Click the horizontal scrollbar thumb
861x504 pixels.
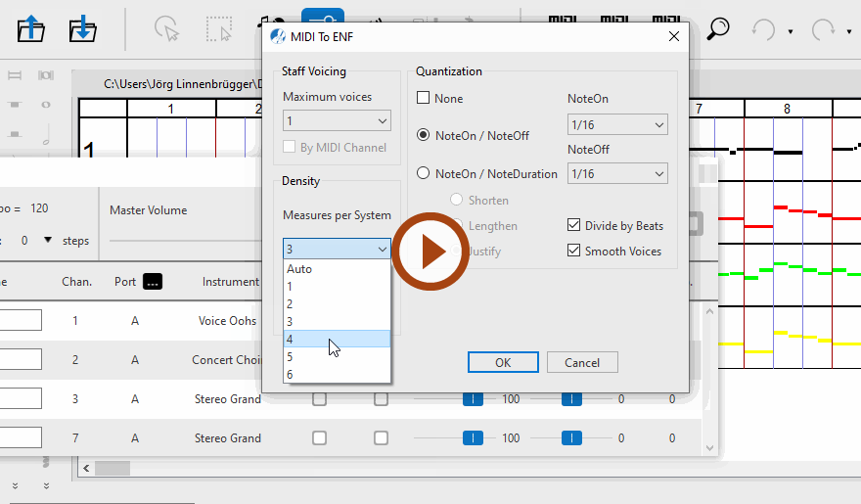[113, 469]
